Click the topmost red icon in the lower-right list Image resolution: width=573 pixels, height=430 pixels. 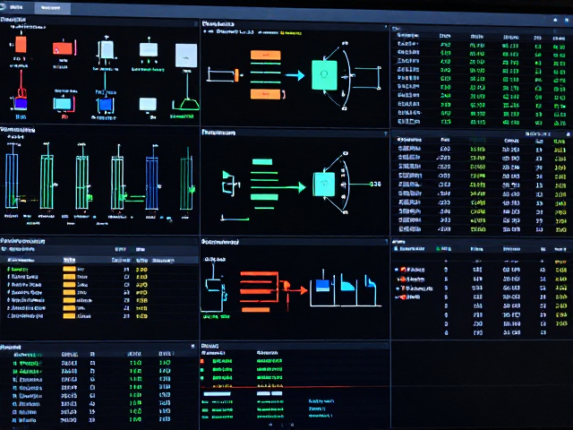[x=403, y=270]
